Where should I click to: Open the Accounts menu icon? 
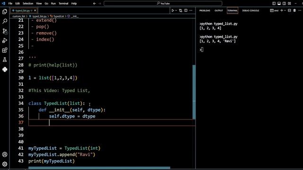[x=5, y=154]
